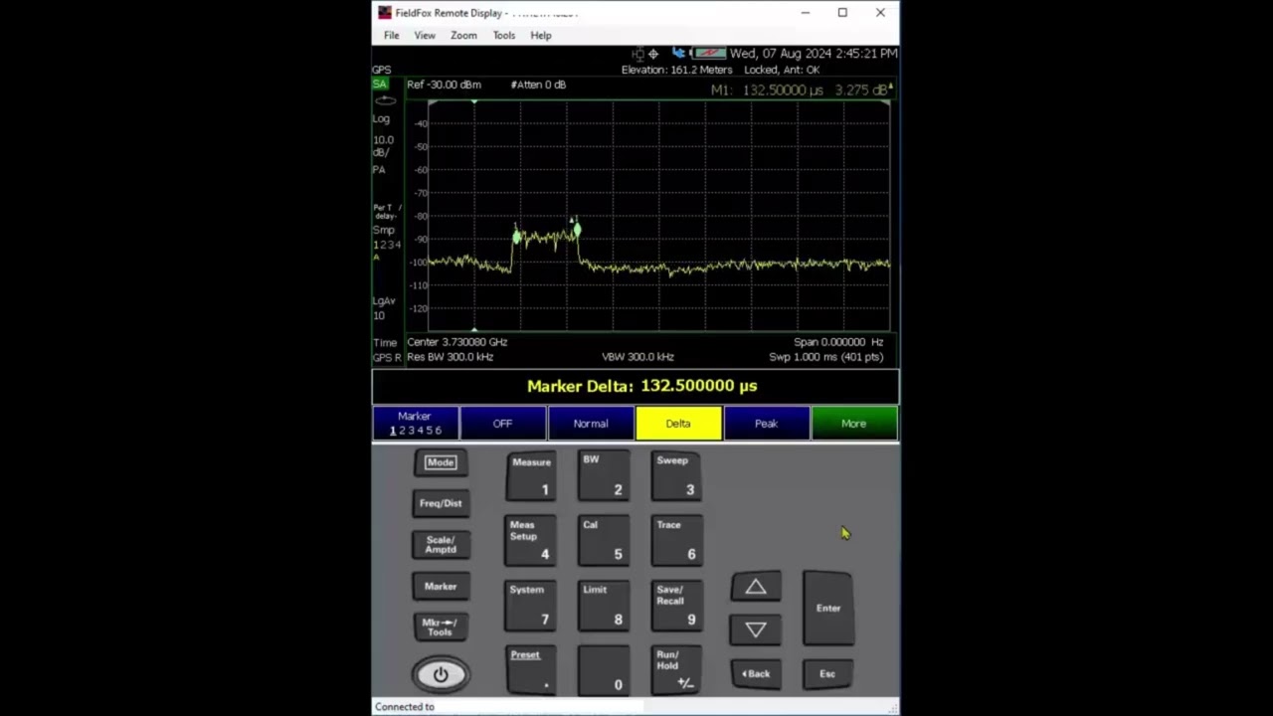Open the File menu
Screen dimensions: 1273x716
tap(392, 35)
